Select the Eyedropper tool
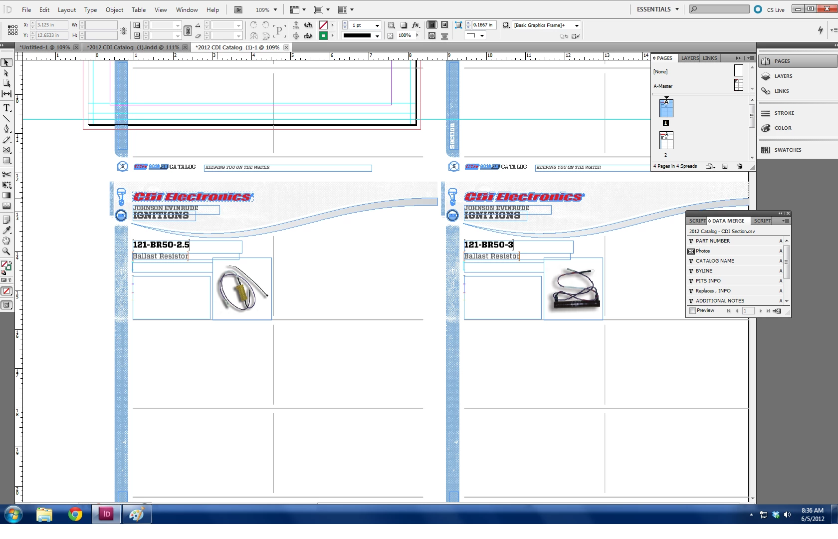838x539 pixels. coord(6,230)
